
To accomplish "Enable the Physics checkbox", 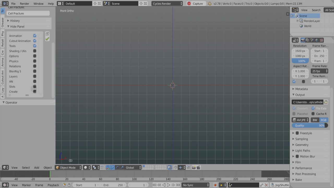I will point(35,61).
